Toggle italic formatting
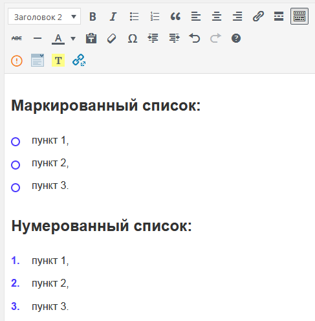Viewport: 315px width, 321px height. 113,16
